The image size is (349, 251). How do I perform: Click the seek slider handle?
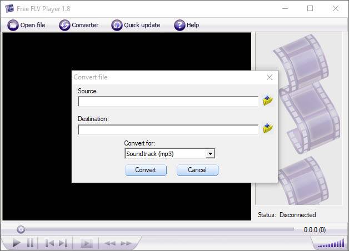click(21, 229)
